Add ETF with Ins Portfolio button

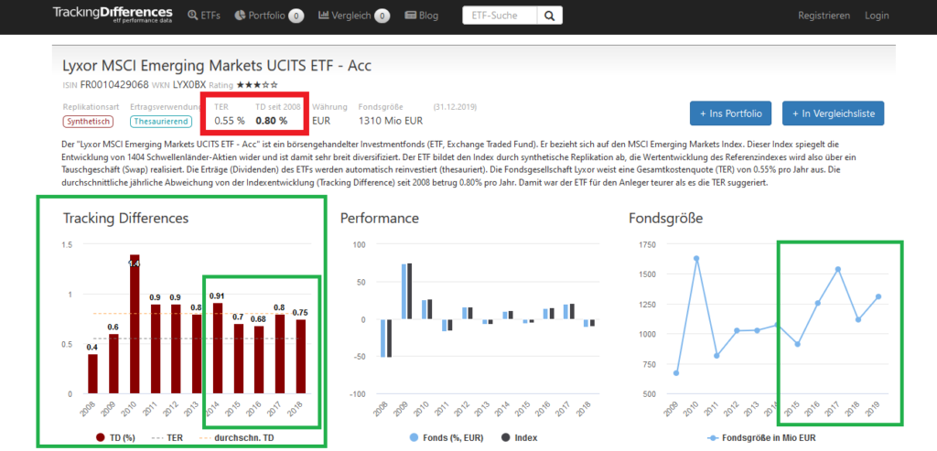730,113
